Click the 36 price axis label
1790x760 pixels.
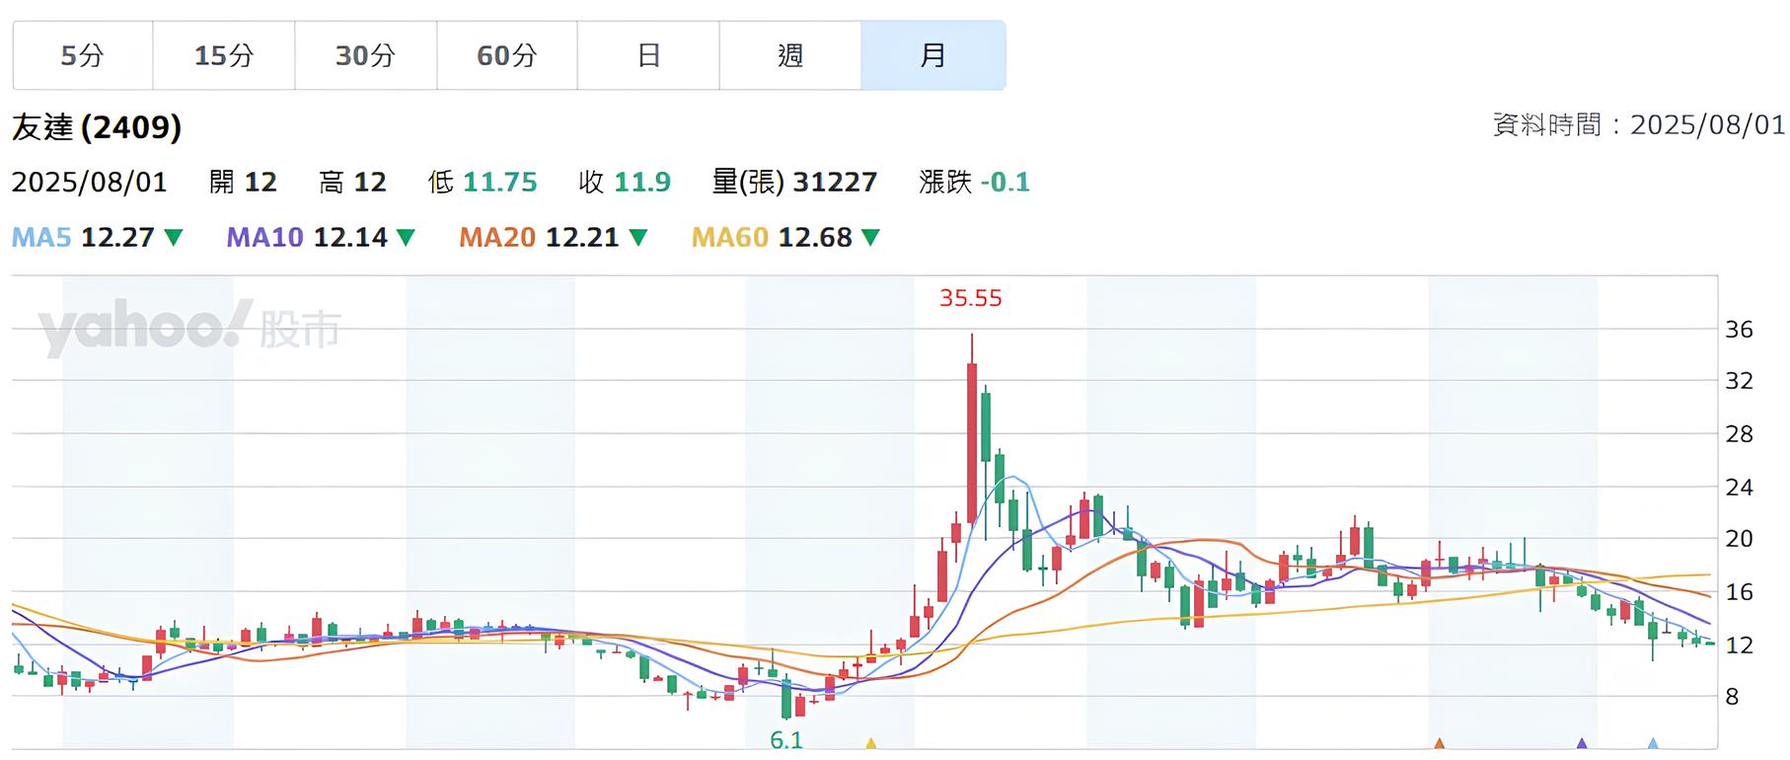tap(1739, 330)
